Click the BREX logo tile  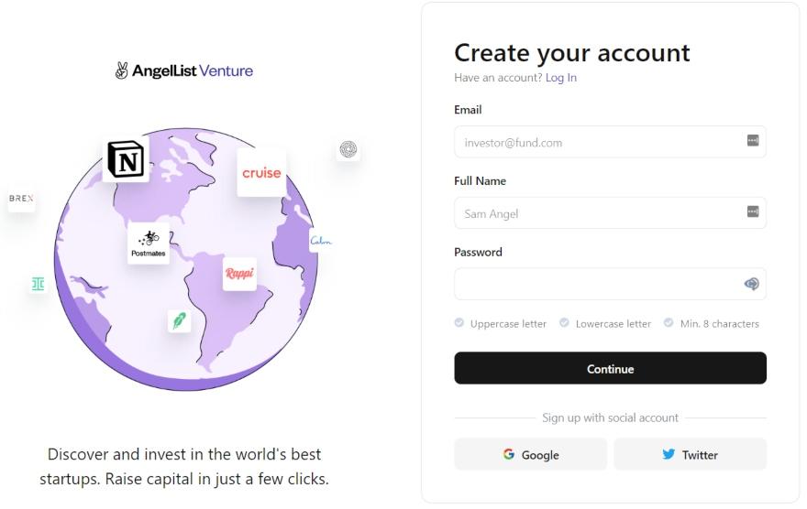[21, 199]
